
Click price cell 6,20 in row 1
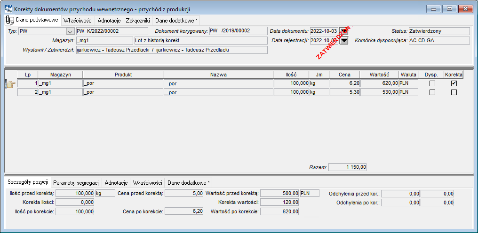pos(344,83)
